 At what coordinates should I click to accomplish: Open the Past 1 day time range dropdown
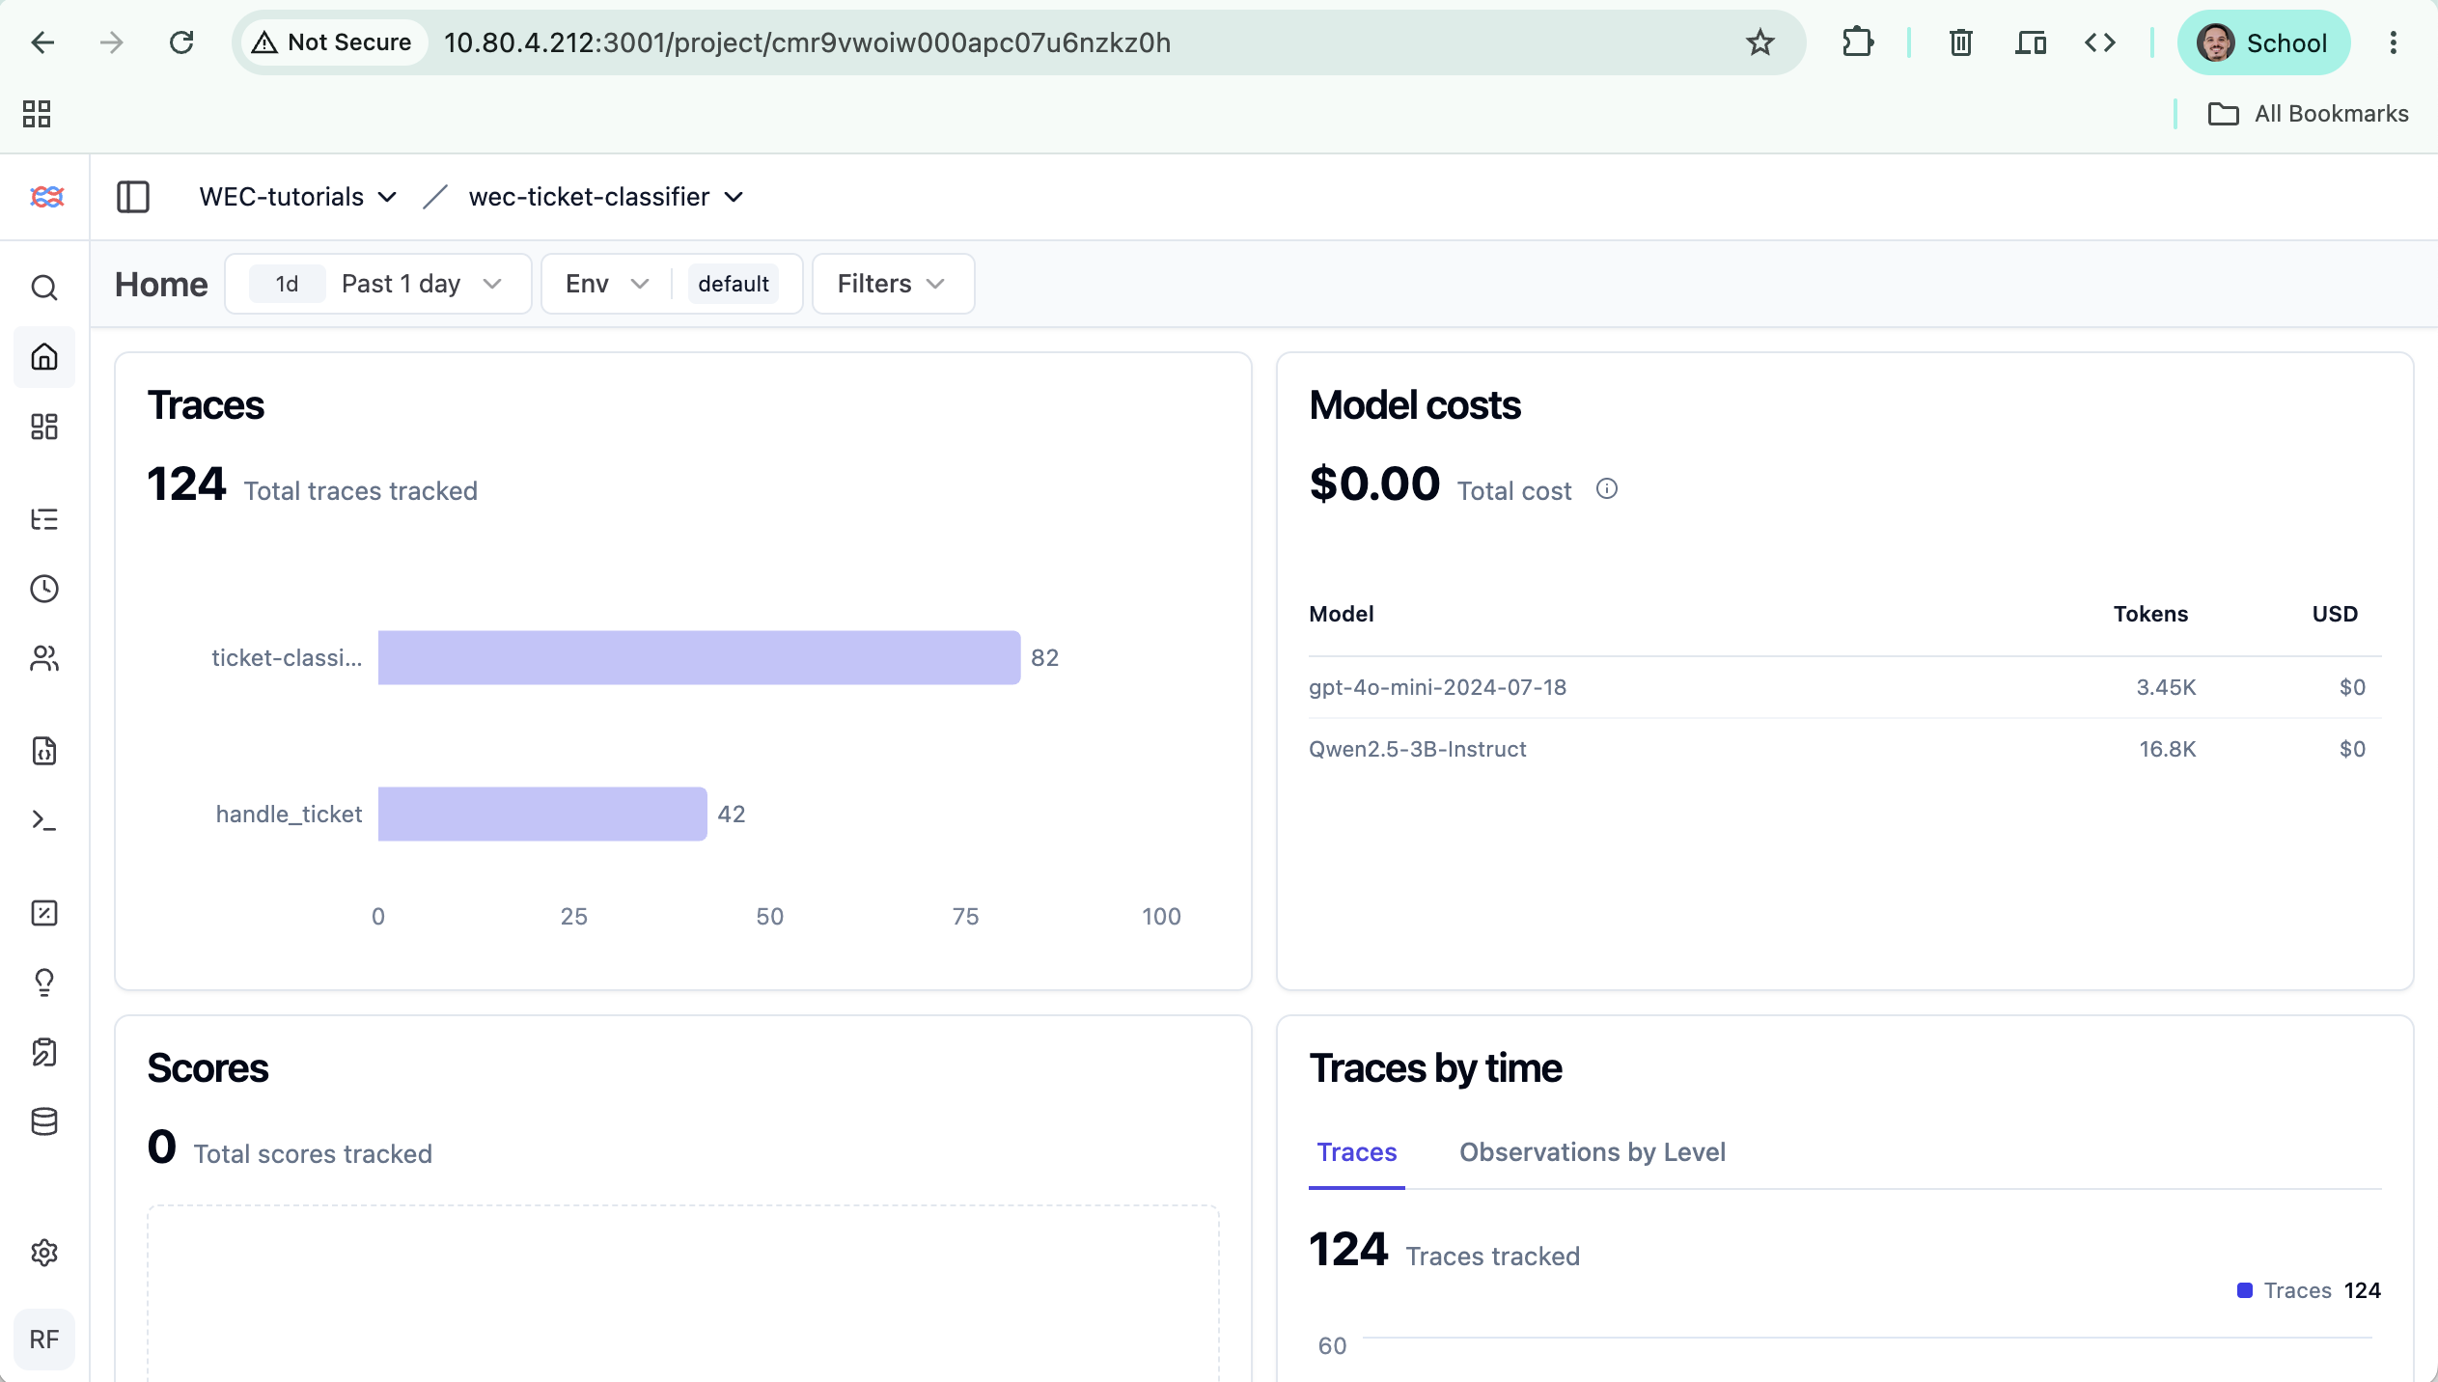[378, 284]
